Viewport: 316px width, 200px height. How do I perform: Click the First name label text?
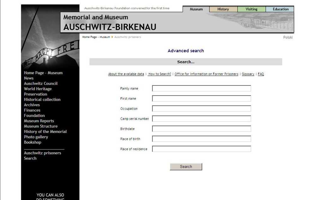point(128,99)
